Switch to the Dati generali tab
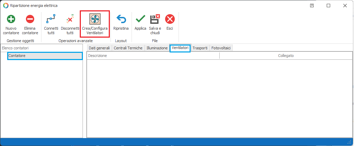This screenshot has height=146, width=354. [x=99, y=48]
